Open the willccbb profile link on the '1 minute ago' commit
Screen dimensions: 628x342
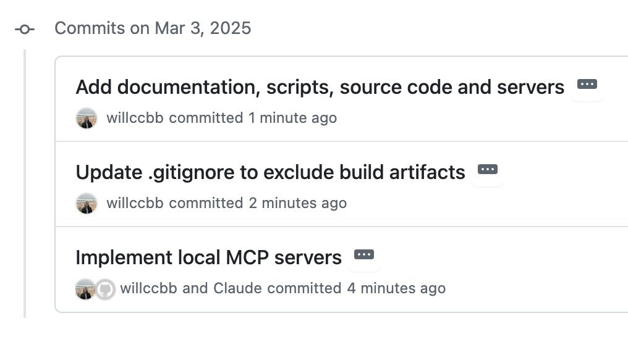135,118
